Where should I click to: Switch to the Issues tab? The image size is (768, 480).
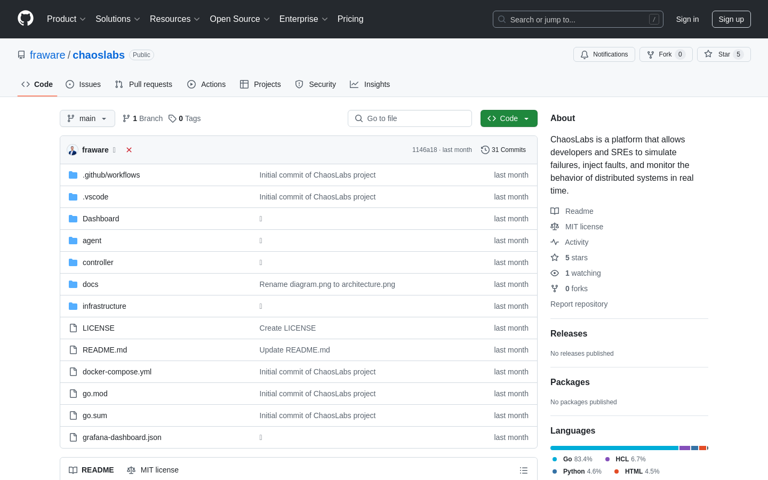(x=83, y=84)
